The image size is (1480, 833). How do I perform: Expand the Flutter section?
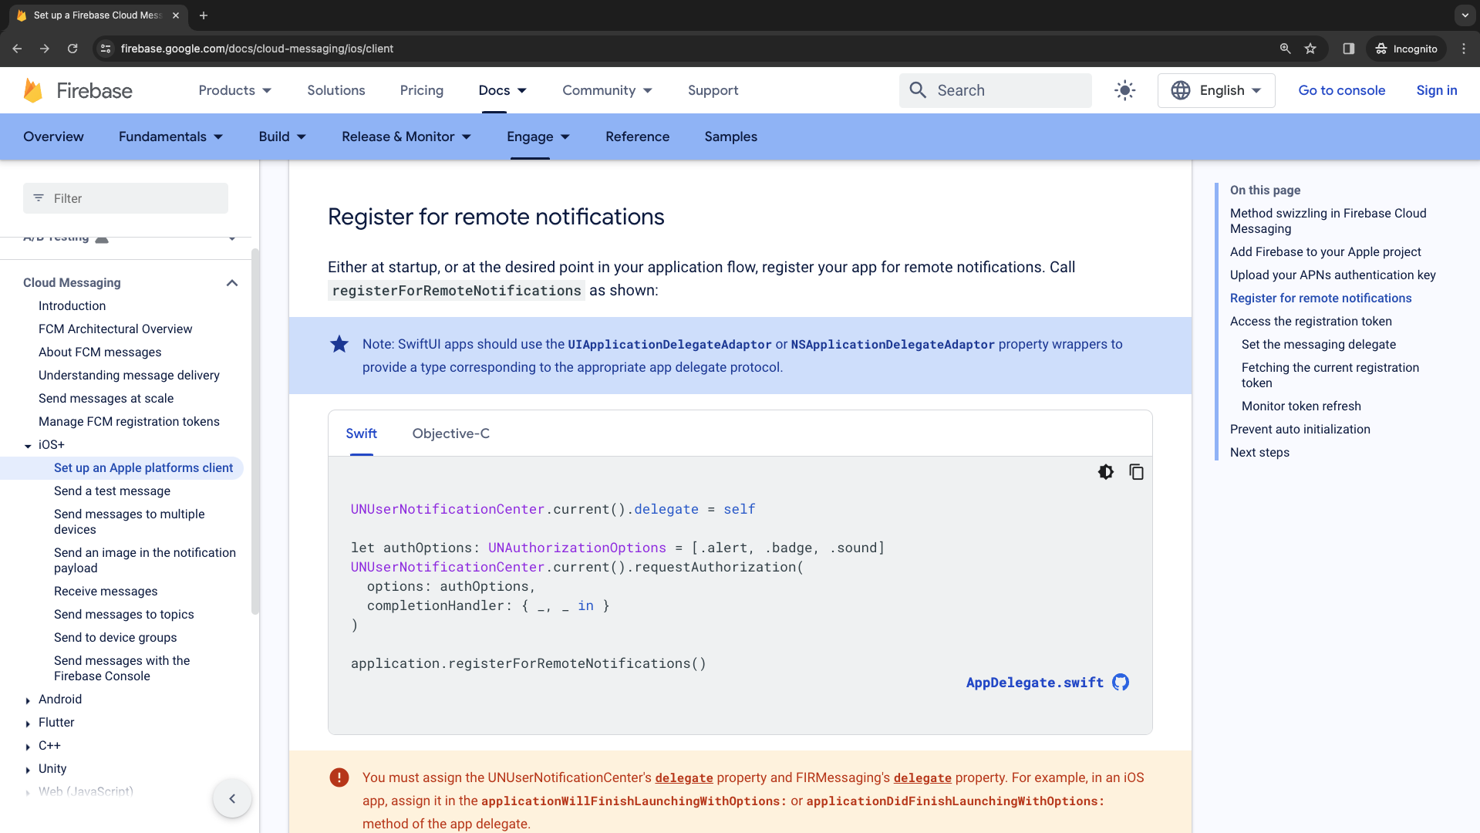(x=28, y=723)
